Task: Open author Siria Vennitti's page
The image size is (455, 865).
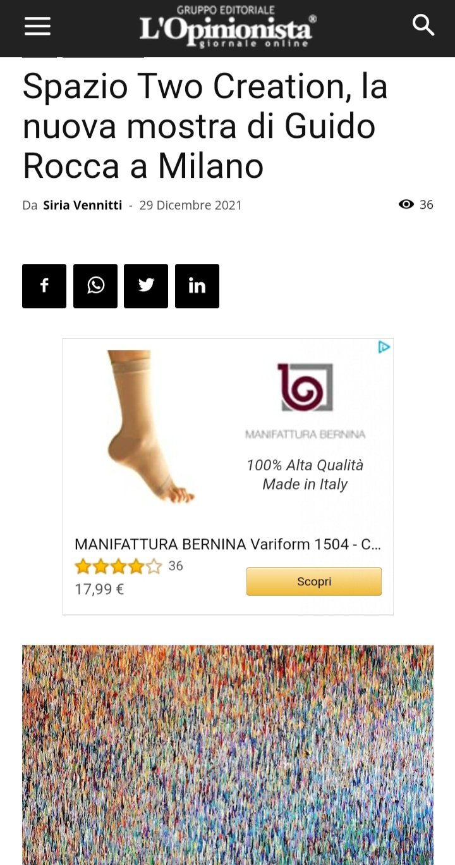Action: [82, 205]
